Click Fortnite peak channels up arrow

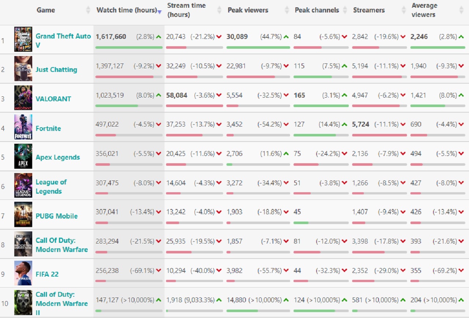click(344, 124)
